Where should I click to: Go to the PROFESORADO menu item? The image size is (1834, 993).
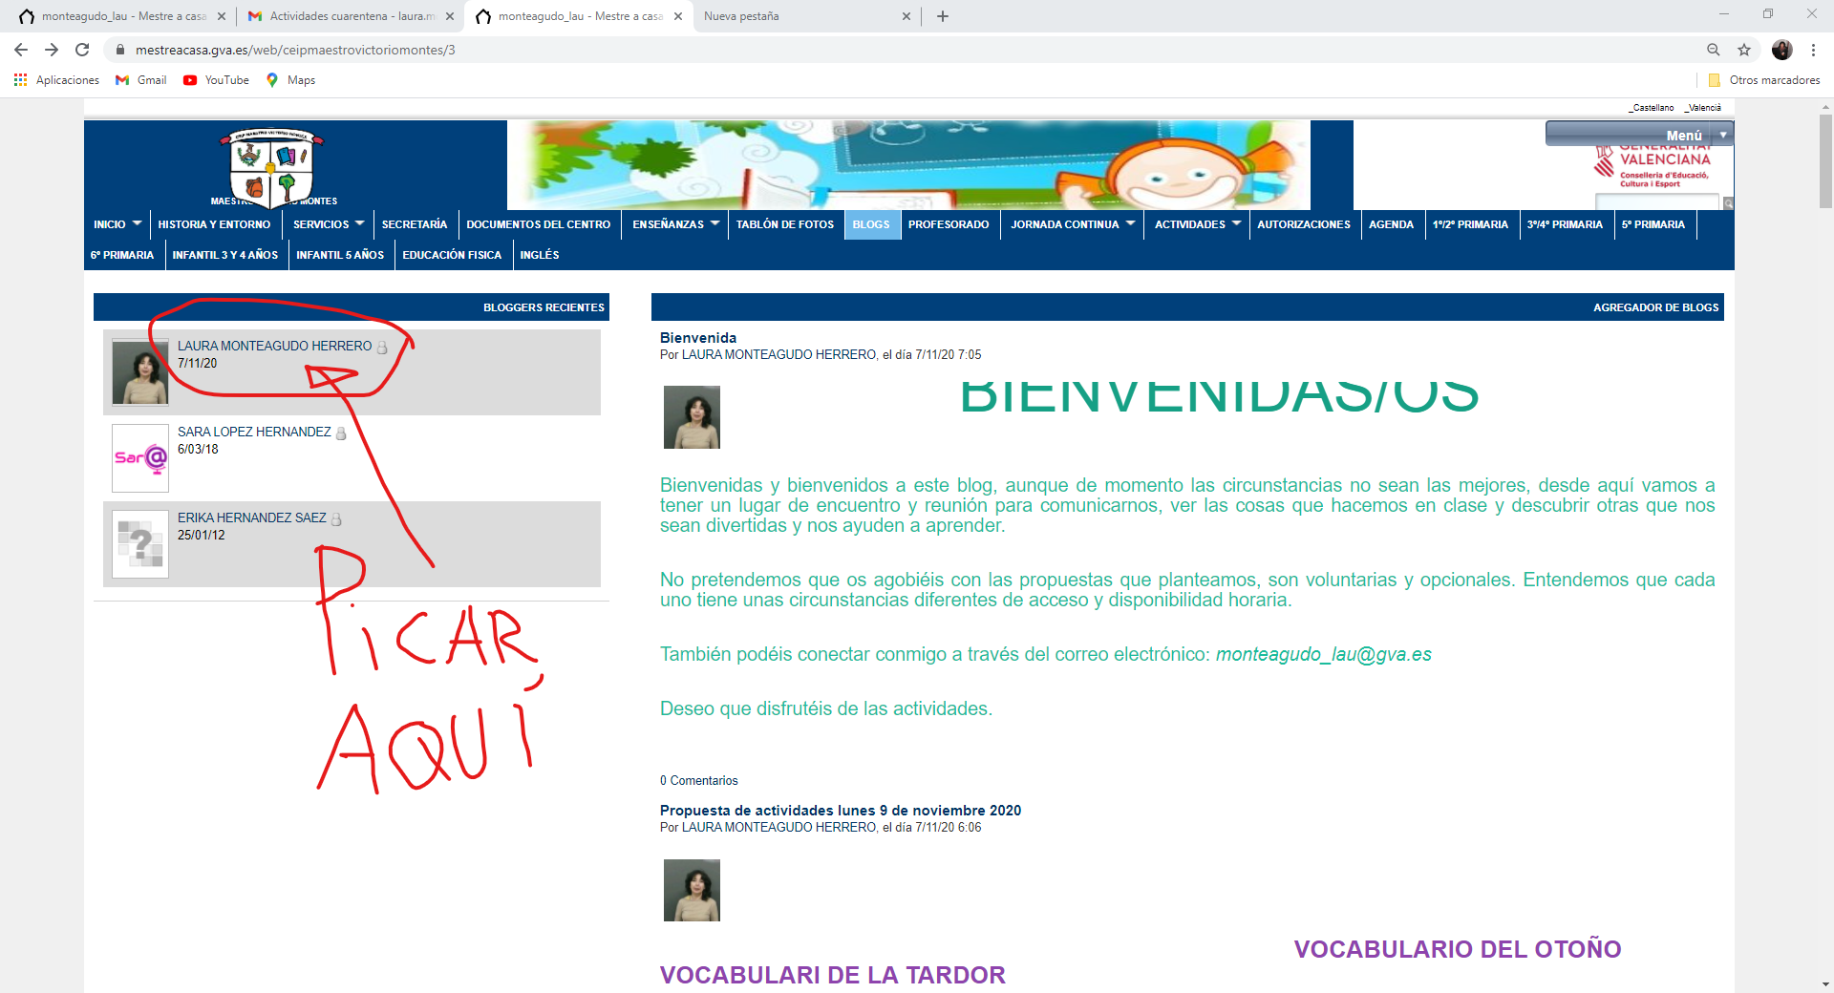coord(949,224)
